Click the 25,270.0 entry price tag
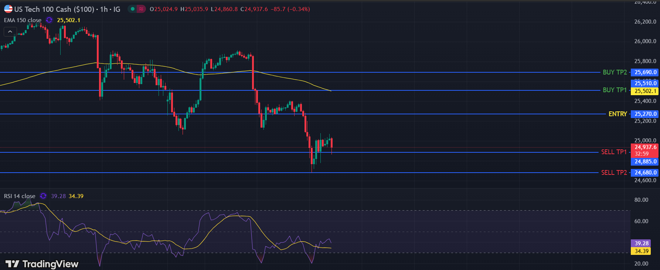Viewport: 660px width, 270px height. coord(645,114)
